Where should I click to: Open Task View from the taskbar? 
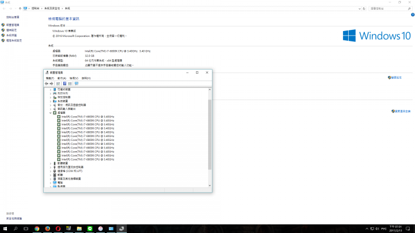26,229
